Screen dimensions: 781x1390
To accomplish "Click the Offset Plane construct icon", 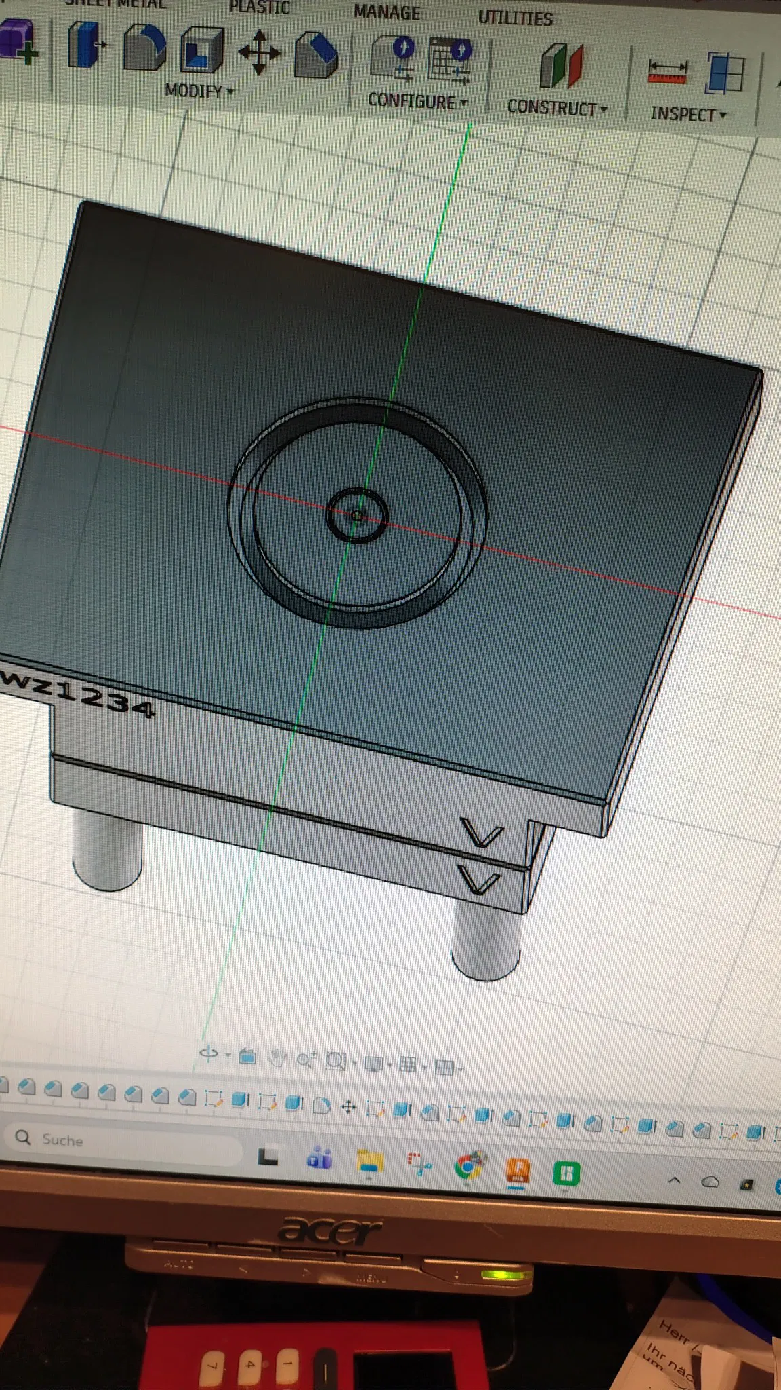I will 561,66.
